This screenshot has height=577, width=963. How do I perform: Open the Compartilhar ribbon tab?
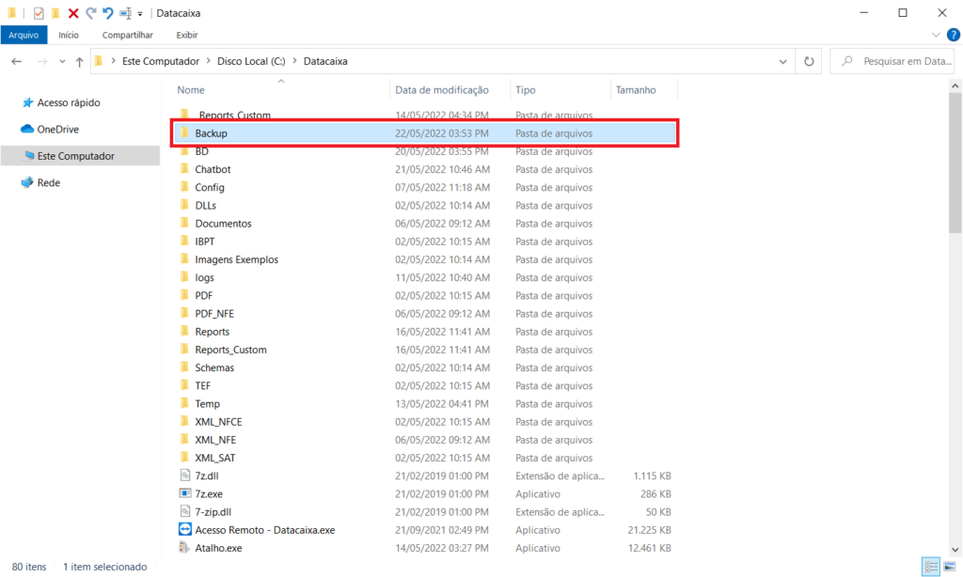click(x=127, y=35)
